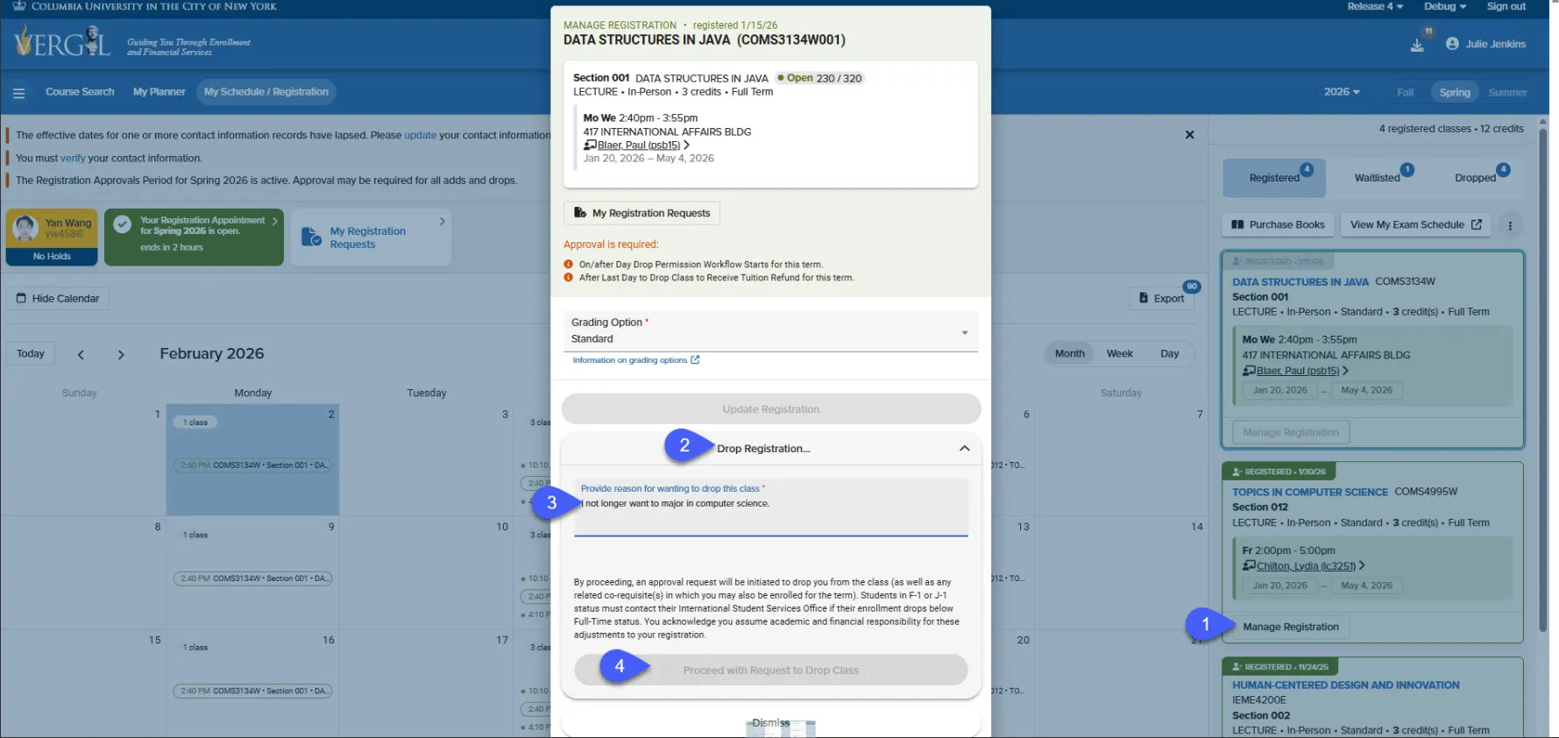The height and width of the screenshot is (738, 1559).
Task: Open Blaer, Paul link in registered sidebar card
Action: point(1298,371)
